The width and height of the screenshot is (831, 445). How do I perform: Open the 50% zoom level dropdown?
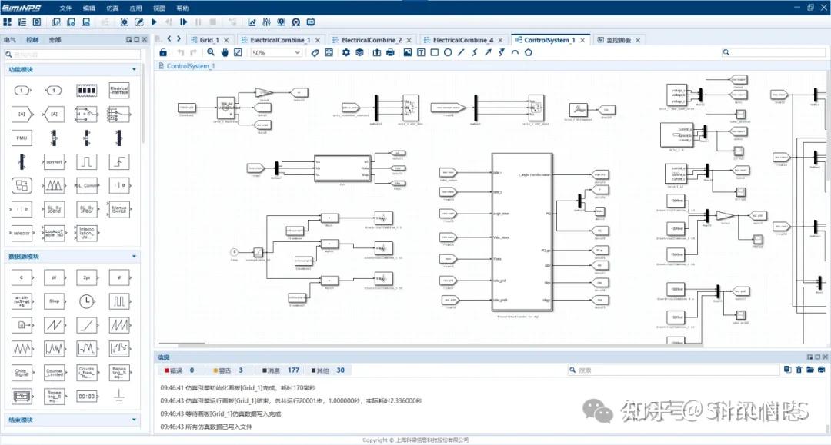(x=275, y=52)
